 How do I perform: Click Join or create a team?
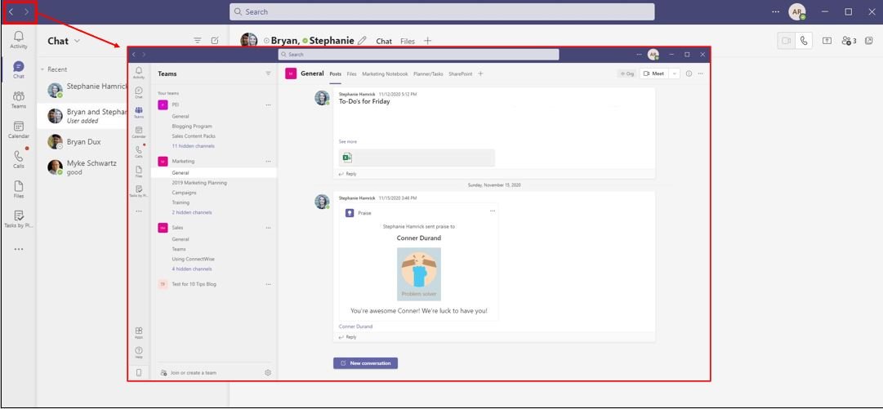click(x=188, y=372)
